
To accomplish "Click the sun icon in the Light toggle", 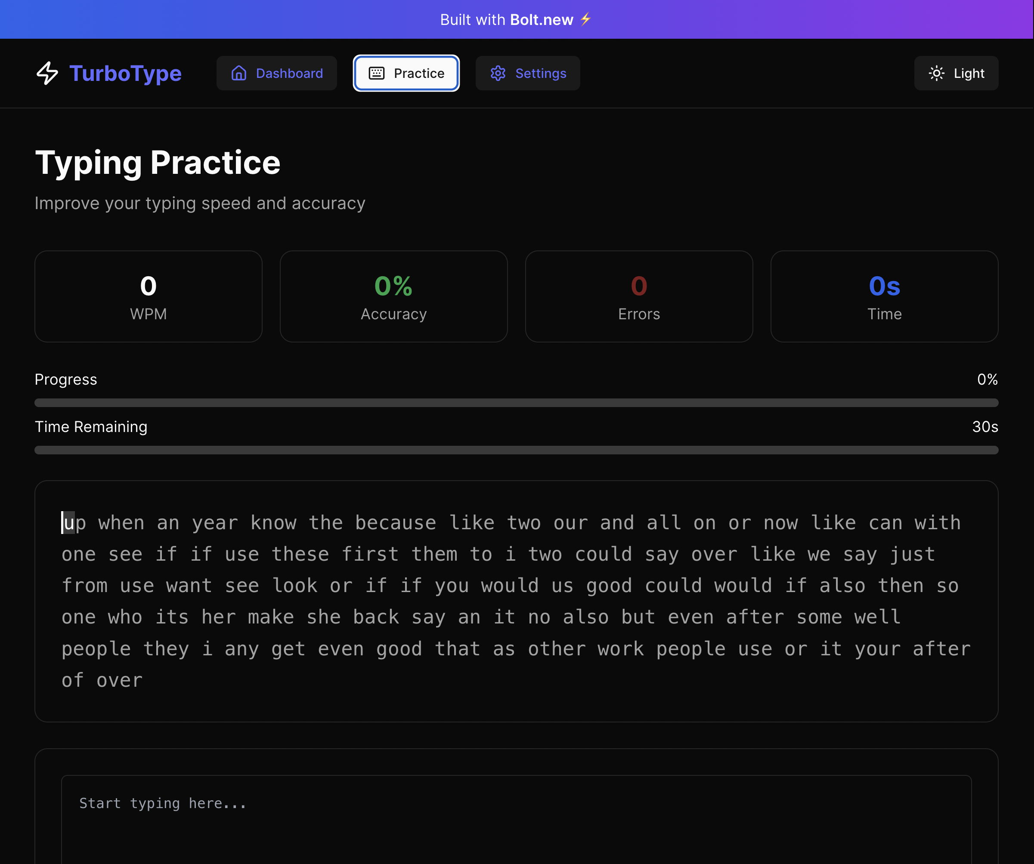I will click(936, 73).
